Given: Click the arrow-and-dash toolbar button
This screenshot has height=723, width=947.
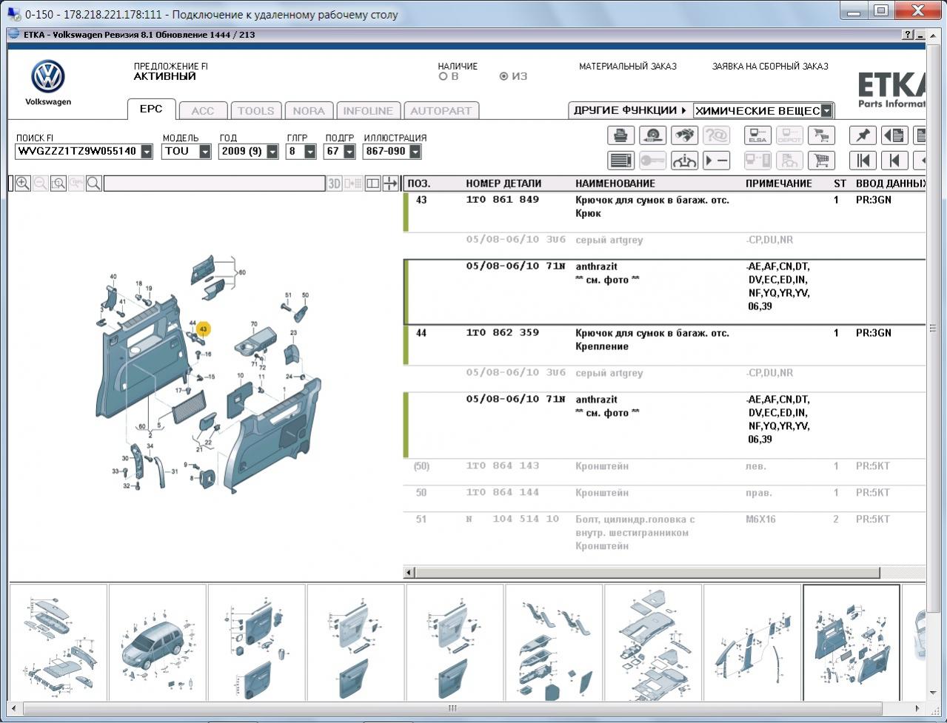Looking at the screenshot, I should point(716,161).
